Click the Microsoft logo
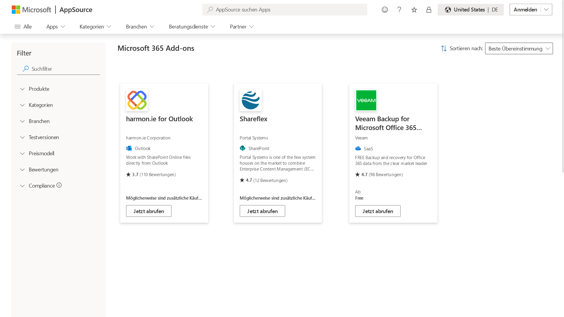 tap(31, 10)
